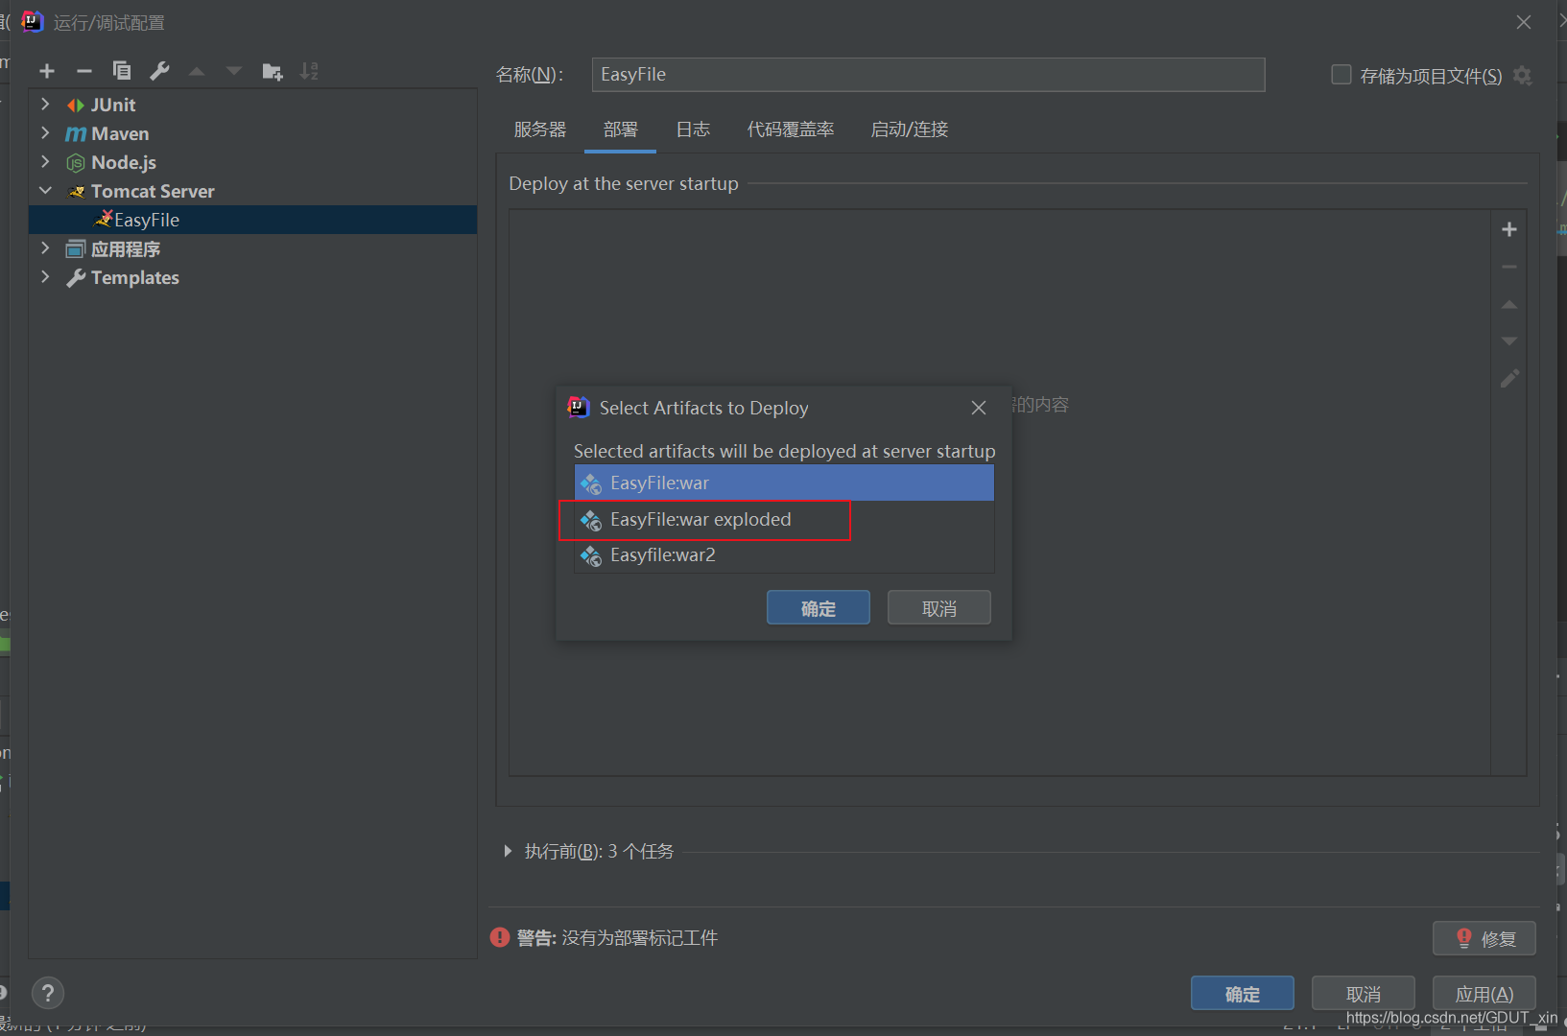Image resolution: width=1567 pixels, height=1036 pixels.
Task: Add new configuration with plus icon
Action: coord(47,71)
